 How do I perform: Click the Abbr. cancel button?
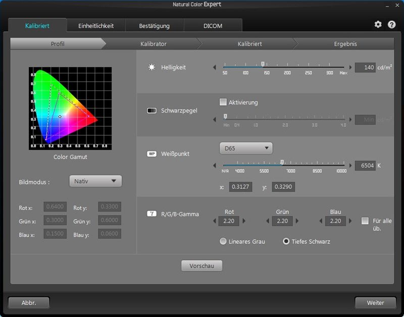[29, 302]
